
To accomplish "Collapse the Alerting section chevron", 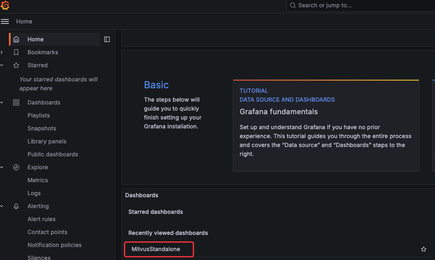I will pos(2,206).
